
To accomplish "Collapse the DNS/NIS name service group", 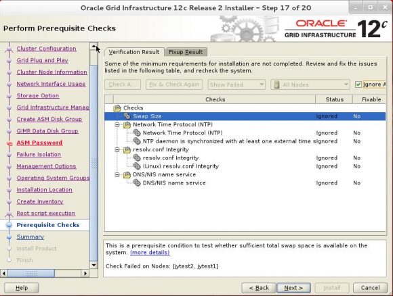I will pyautogui.click(x=117, y=174).
